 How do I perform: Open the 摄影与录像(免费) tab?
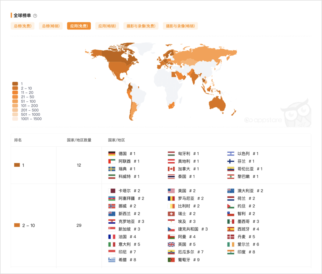[141, 26]
